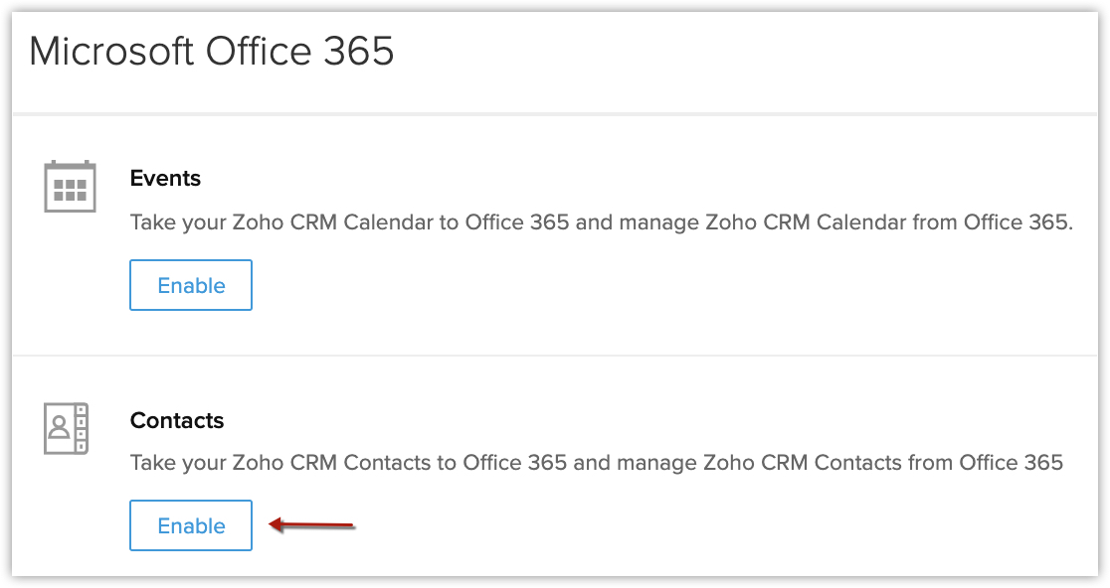Click the divider line below the page title

tap(555, 115)
